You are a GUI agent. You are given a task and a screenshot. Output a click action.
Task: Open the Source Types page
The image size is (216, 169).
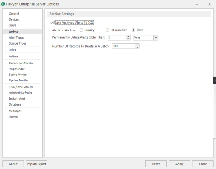[18, 43]
